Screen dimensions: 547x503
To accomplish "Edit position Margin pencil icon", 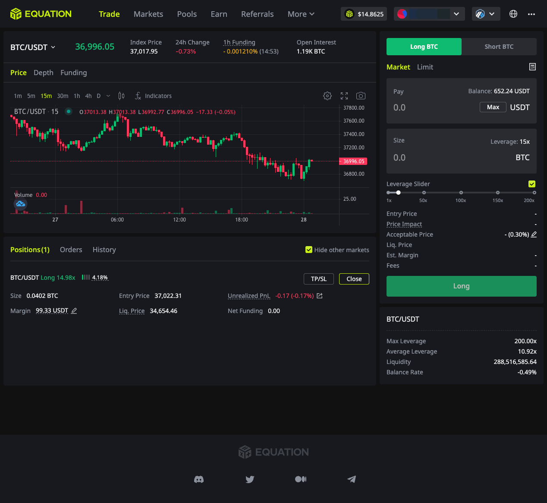I will (x=74, y=311).
